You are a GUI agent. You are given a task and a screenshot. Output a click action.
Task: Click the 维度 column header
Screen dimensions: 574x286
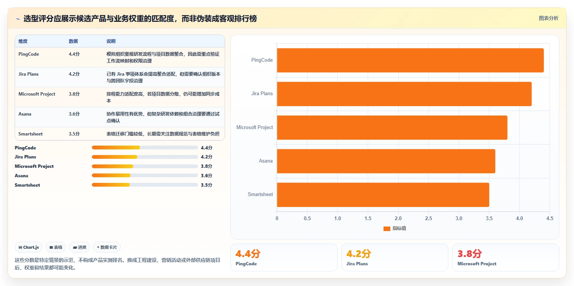click(x=23, y=41)
